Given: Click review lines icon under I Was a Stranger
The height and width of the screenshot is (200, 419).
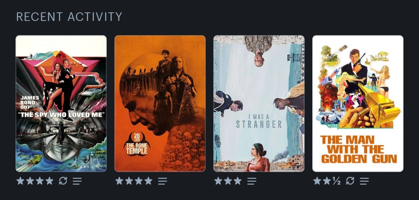Looking at the screenshot, I should tap(251, 181).
